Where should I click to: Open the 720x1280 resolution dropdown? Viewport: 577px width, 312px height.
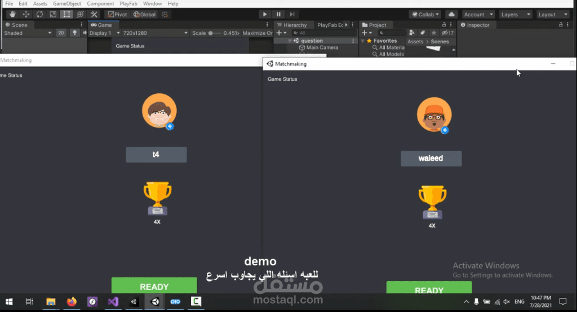[155, 33]
